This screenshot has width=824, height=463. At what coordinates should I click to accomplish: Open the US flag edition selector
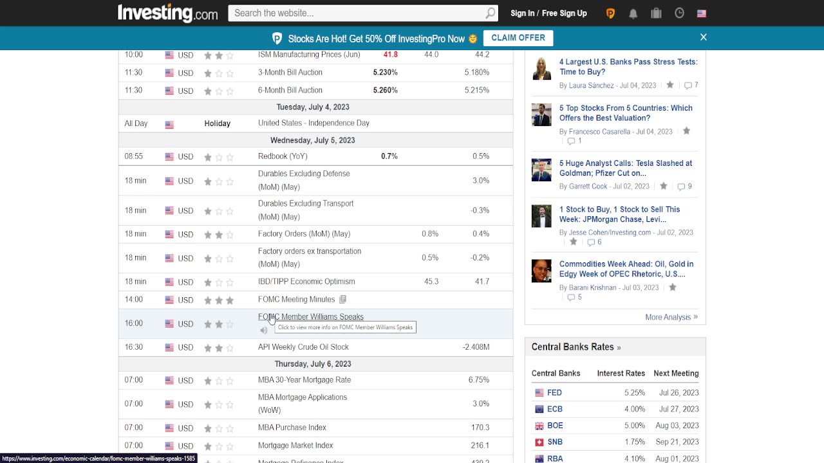point(702,13)
